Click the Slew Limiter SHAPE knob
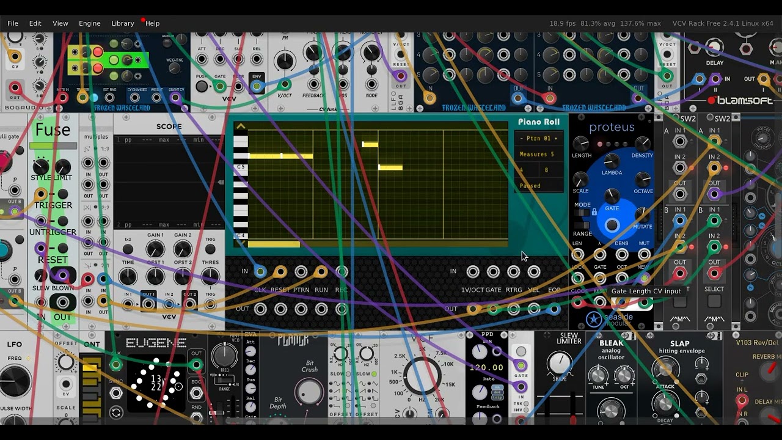 click(x=560, y=364)
